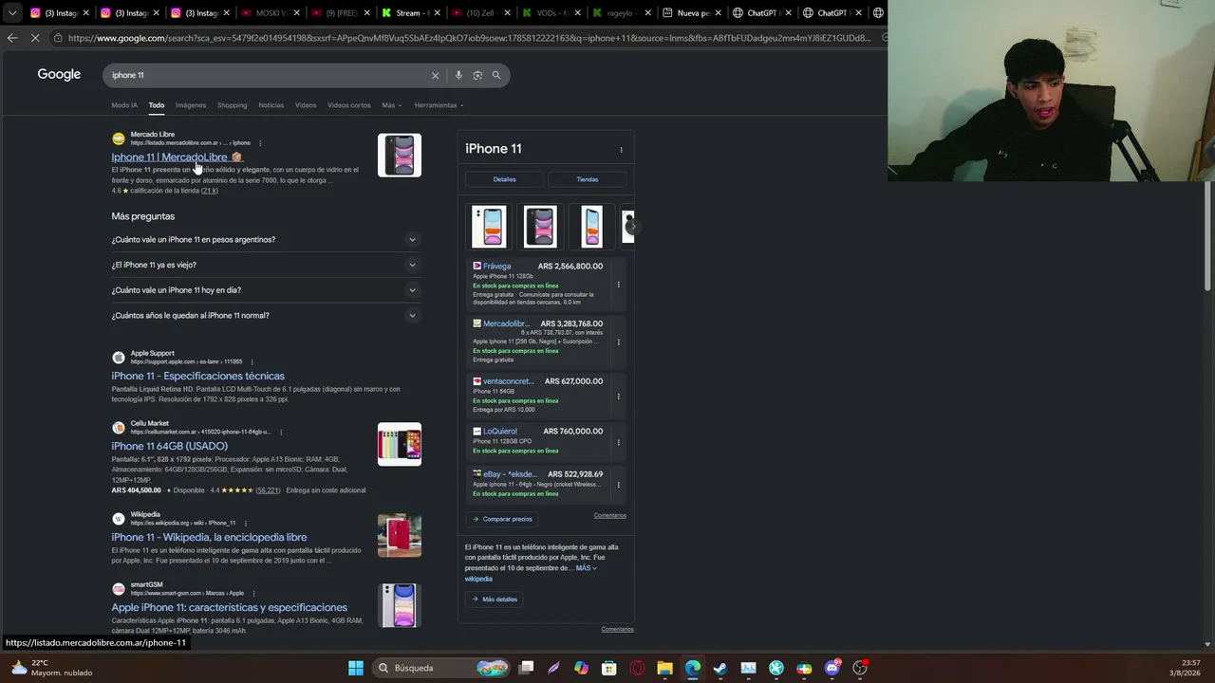Viewport: 1215px width, 683px height.
Task: Click the white iPhone 11 product thumbnail
Action: (489, 227)
